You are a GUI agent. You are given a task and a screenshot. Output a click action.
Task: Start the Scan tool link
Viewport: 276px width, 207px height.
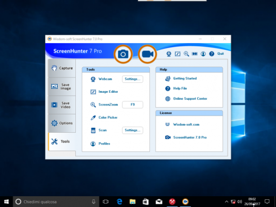pos(102,130)
